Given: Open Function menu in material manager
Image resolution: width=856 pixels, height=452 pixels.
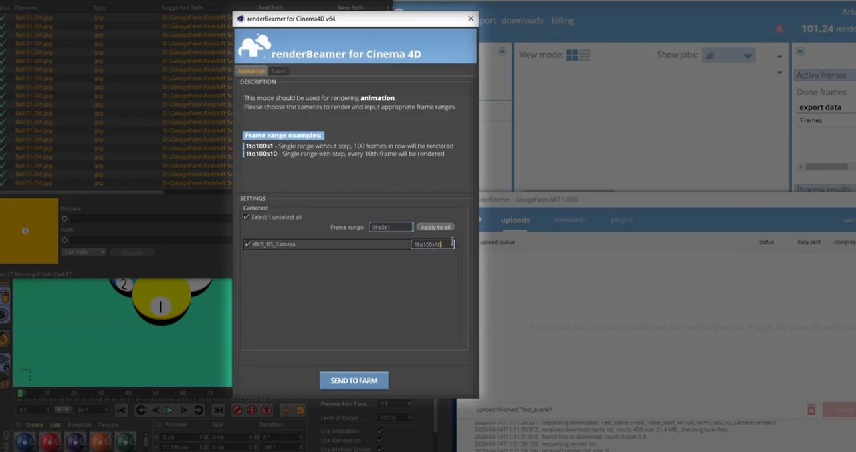Looking at the screenshot, I should pyautogui.click(x=79, y=425).
